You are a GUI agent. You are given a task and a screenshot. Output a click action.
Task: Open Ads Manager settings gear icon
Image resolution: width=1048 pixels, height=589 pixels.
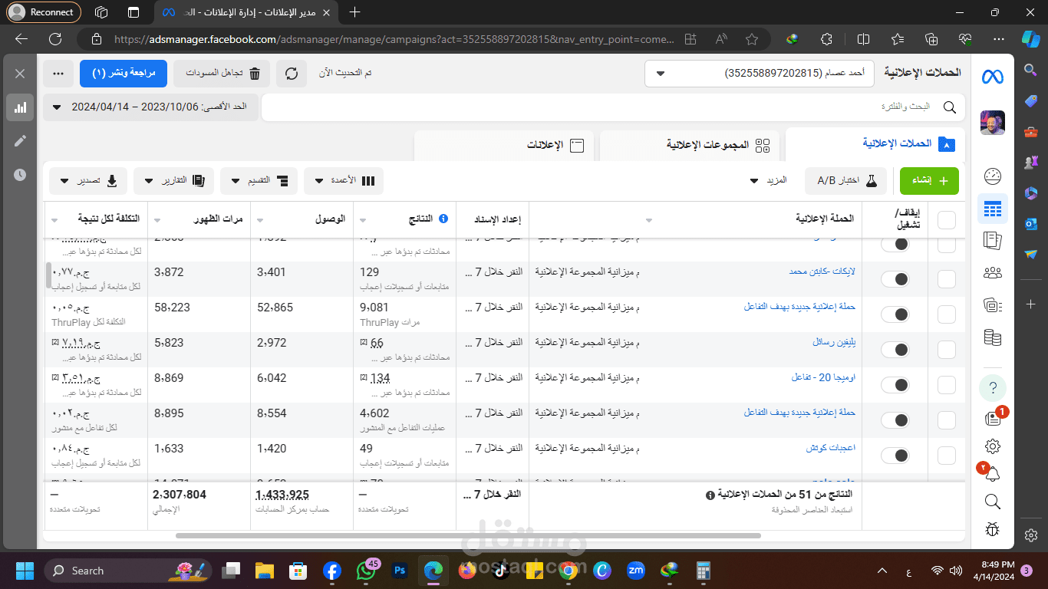click(993, 446)
